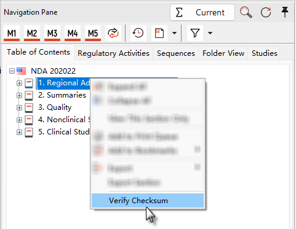Click the bookmark document icon
This screenshot has height=229, width=296.
tap(159, 33)
